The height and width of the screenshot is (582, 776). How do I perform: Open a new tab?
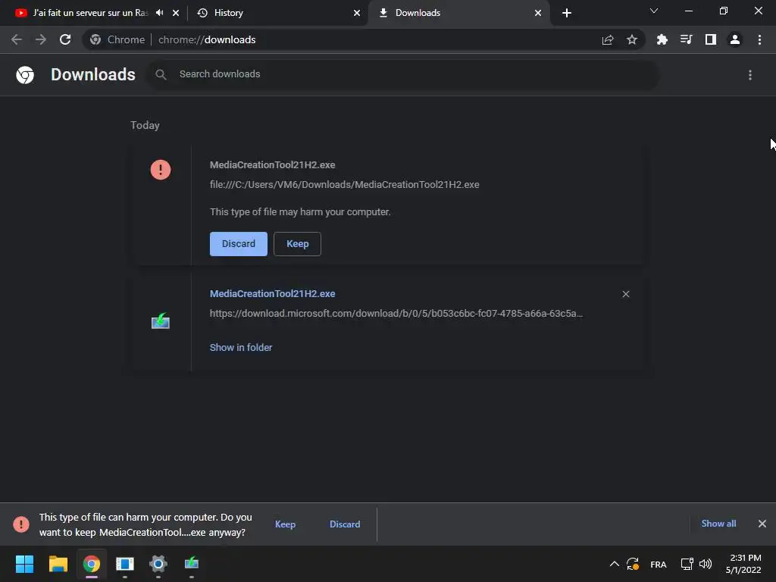pos(567,13)
